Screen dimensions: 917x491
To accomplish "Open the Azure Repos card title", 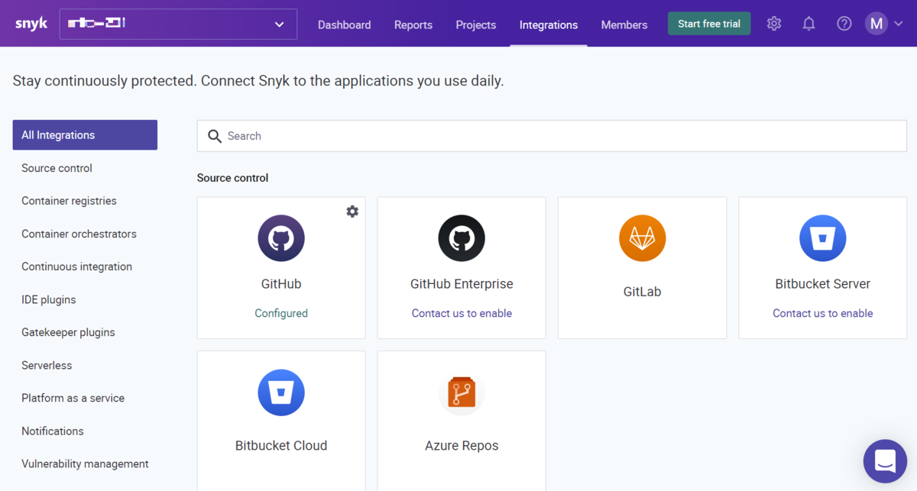I will point(462,445).
